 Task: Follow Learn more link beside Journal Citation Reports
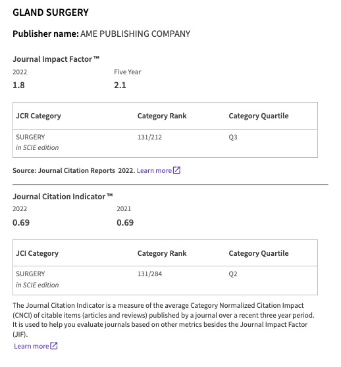point(154,170)
